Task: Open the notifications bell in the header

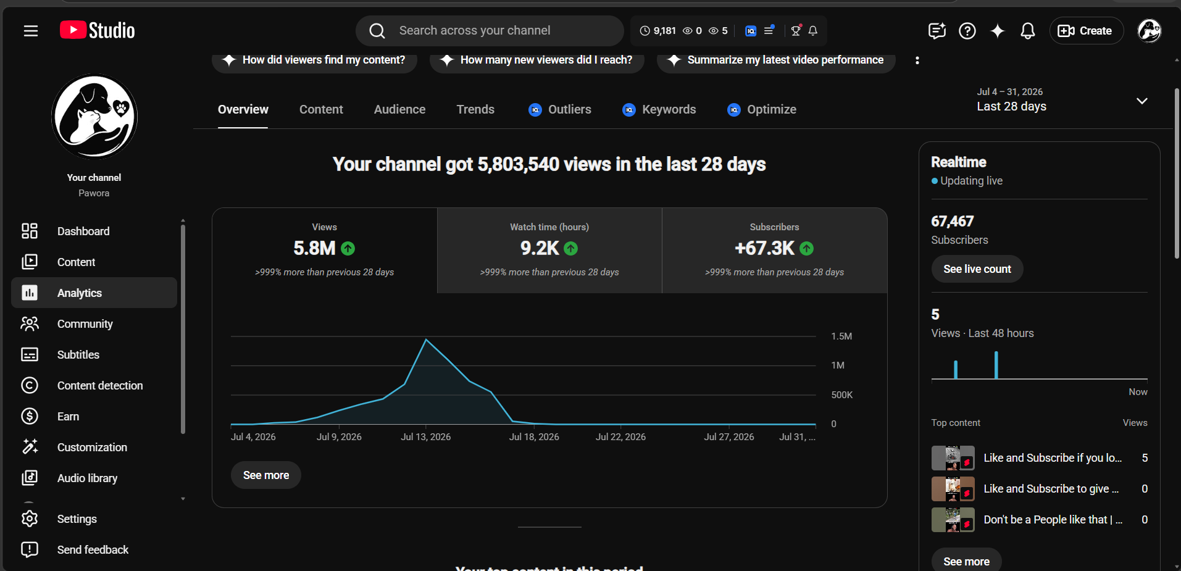Action: click(x=1027, y=31)
